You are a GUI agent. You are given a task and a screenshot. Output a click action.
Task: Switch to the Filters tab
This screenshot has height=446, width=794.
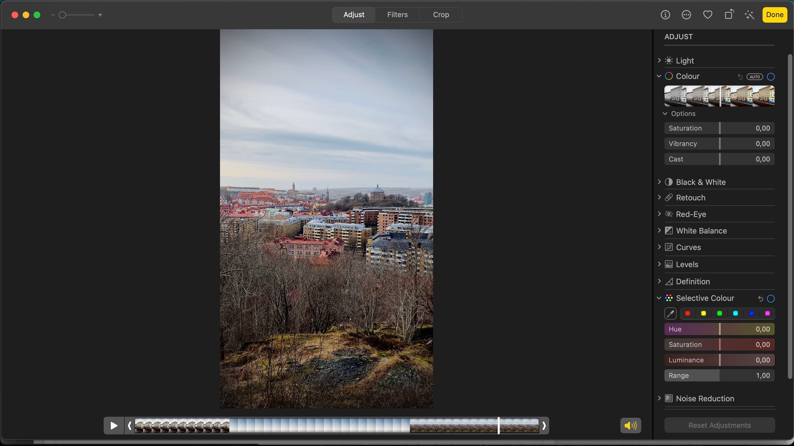click(x=397, y=15)
